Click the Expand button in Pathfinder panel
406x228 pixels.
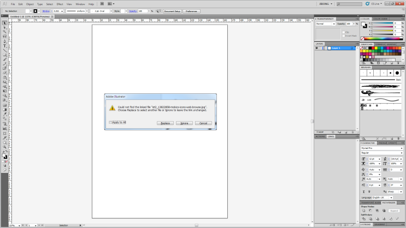[x=394, y=211]
